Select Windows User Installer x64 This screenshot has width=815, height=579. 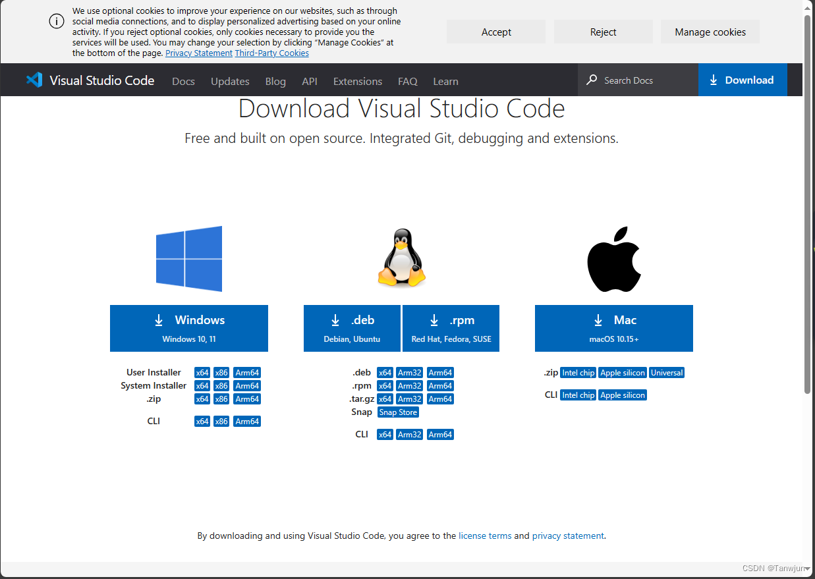click(202, 373)
